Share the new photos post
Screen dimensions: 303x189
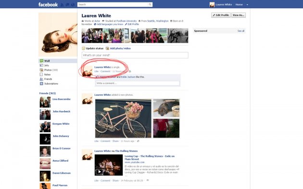click(x=115, y=141)
